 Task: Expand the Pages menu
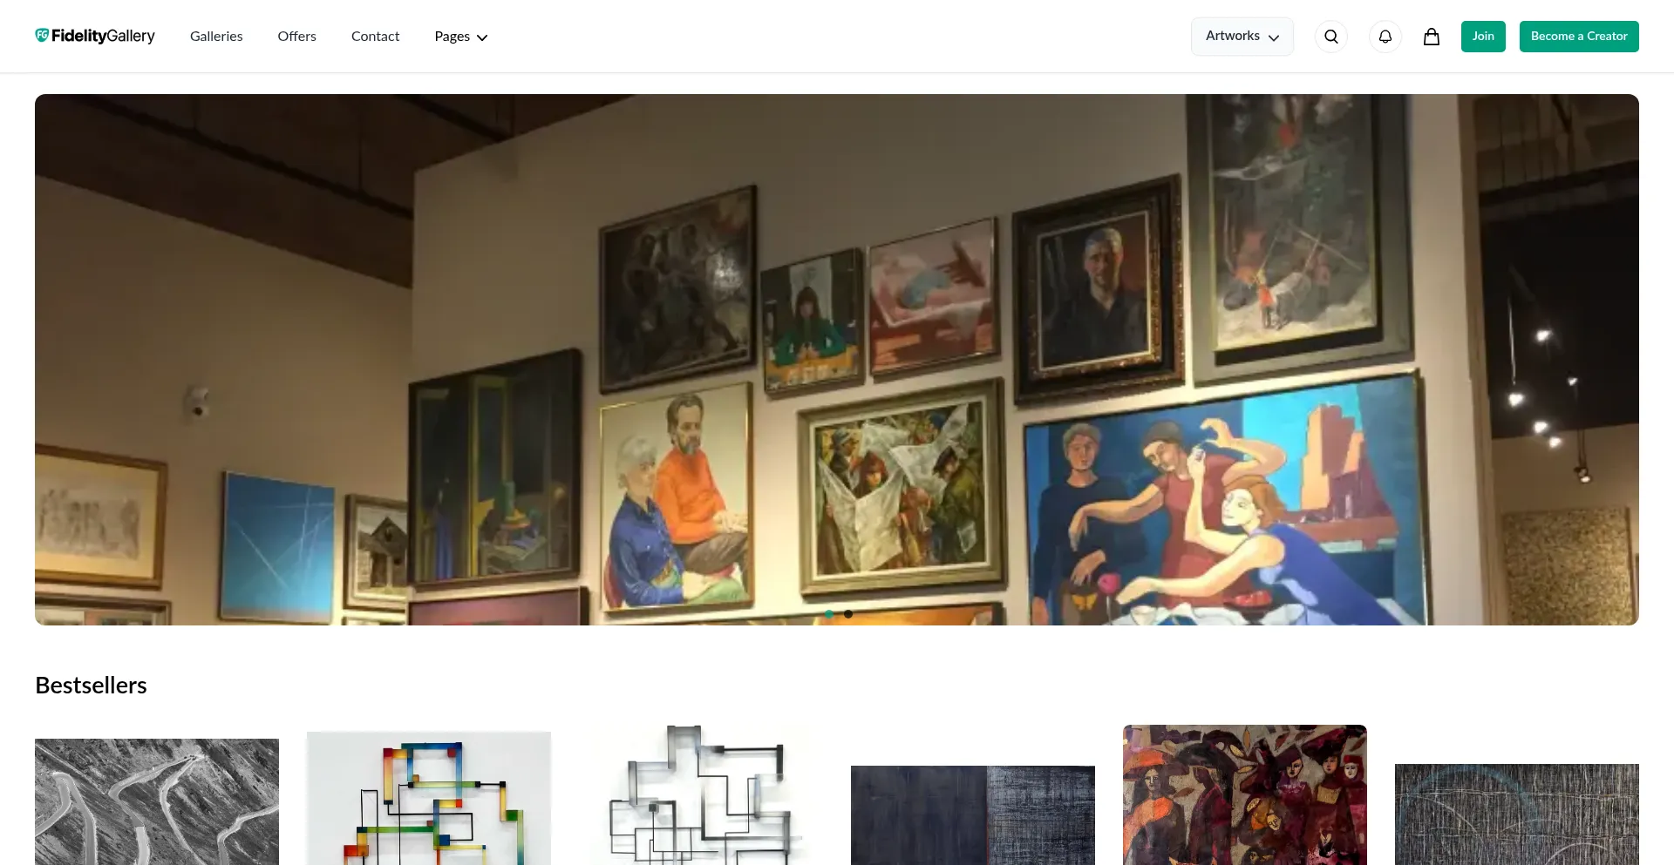461,37
